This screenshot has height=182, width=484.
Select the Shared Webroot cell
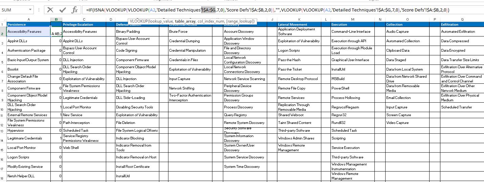tap(299, 115)
